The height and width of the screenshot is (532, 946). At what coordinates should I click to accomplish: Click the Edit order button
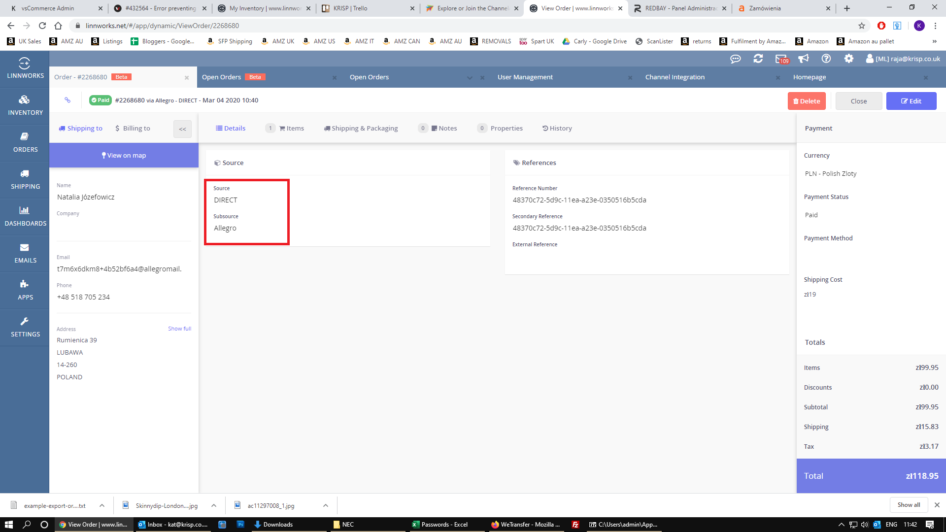point(911,101)
